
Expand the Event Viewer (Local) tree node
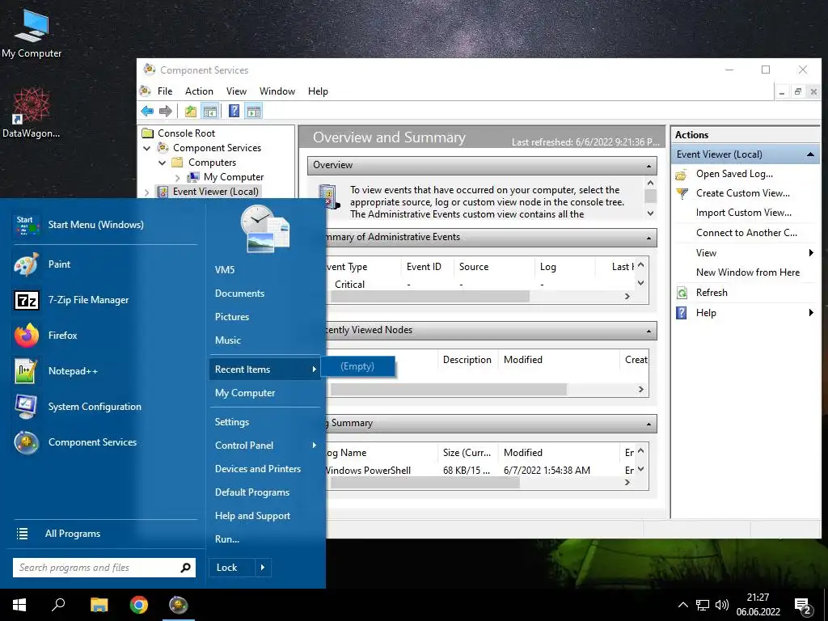[147, 192]
